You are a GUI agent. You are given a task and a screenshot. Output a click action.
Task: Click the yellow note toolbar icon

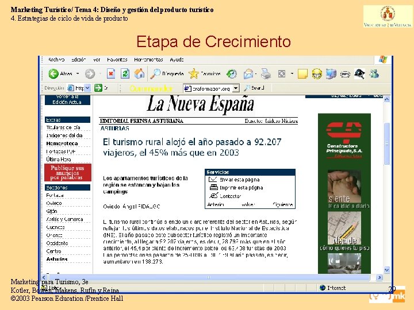click(x=302, y=74)
